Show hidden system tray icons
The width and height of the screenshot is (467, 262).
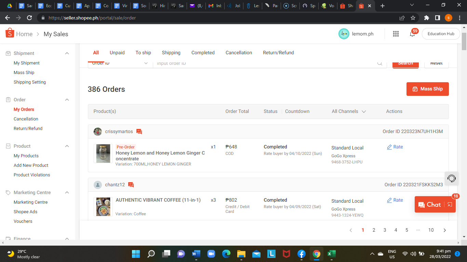(372, 254)
